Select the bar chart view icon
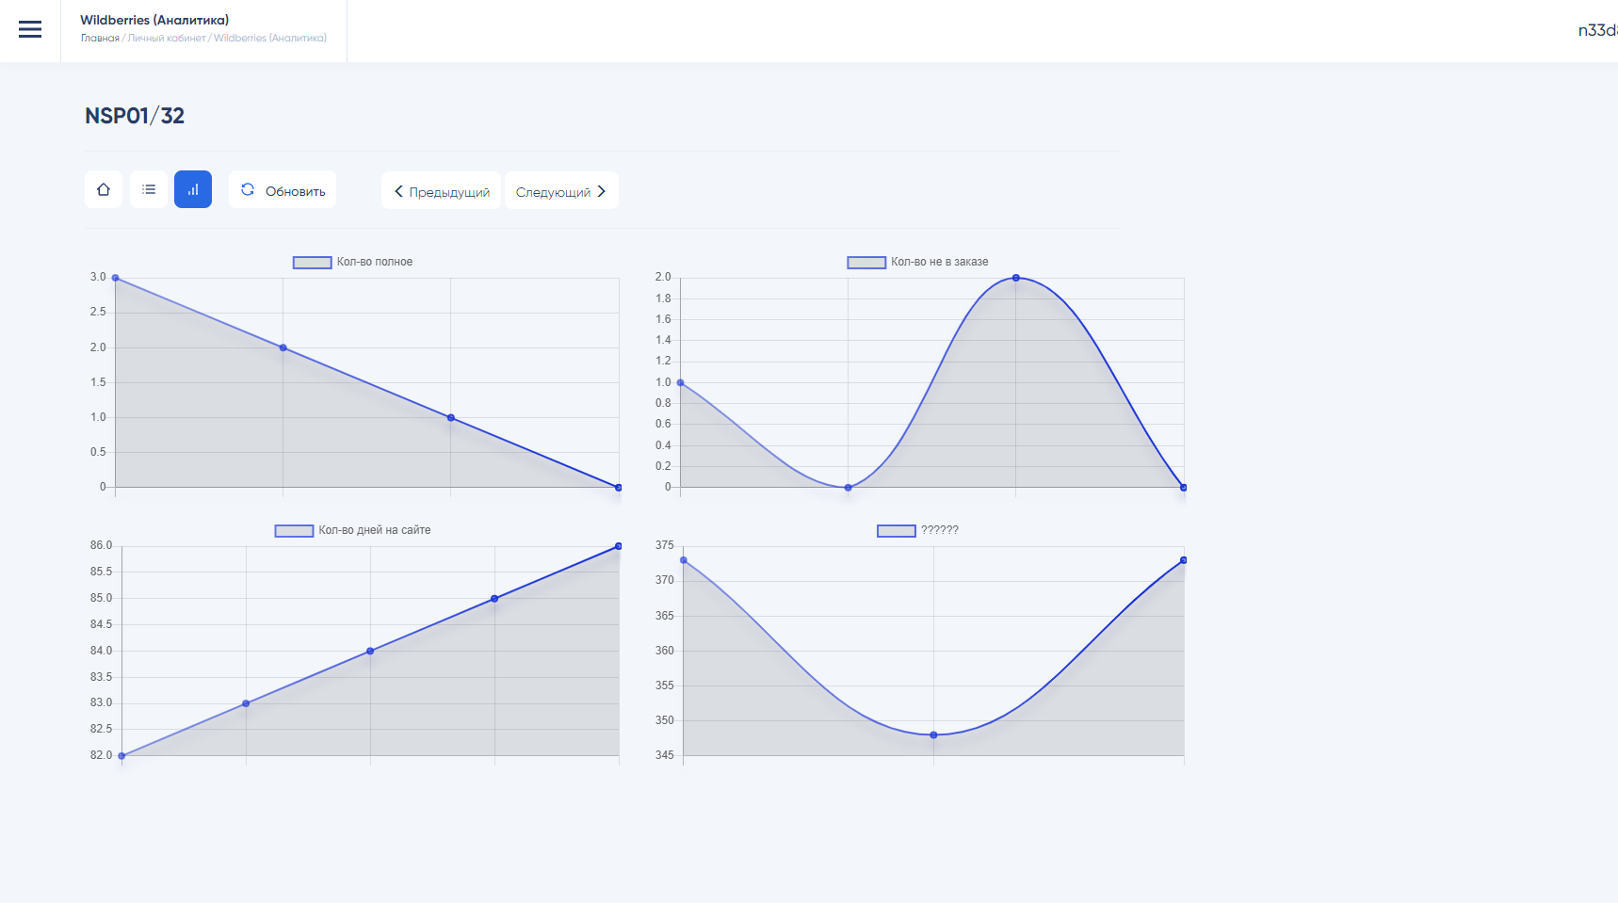The width and height of the screenshot is (1618, 903). [x=193, y=190]
